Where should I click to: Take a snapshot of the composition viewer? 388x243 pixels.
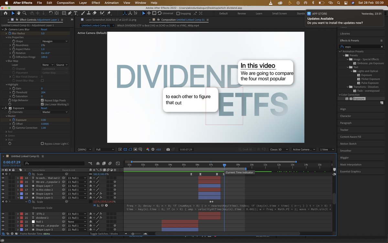point(168,149)
